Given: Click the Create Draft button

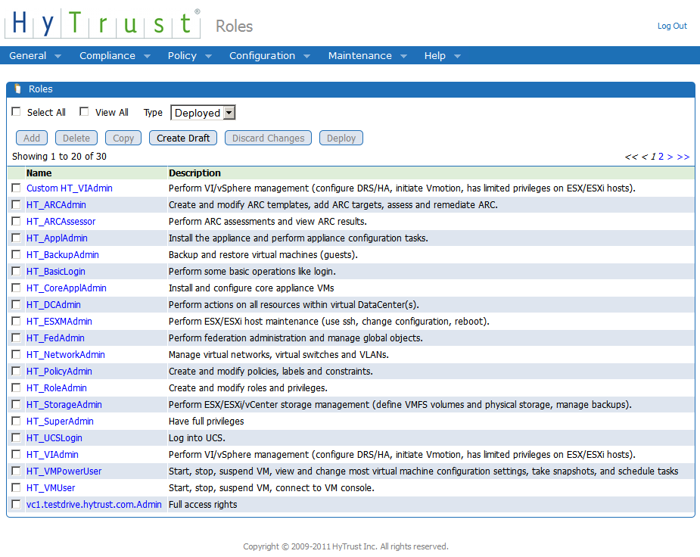Looking at the screenshot, I should pos(183,138).
